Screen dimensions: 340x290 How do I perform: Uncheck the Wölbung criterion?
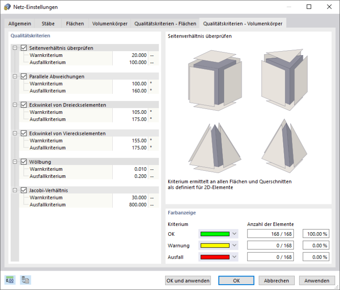[x=24, y=162]
